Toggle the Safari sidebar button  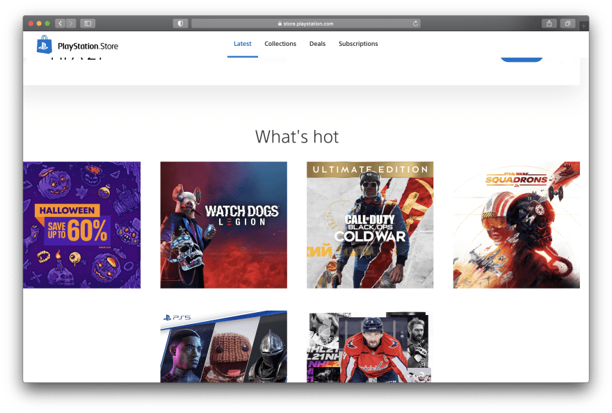(88, 24)
